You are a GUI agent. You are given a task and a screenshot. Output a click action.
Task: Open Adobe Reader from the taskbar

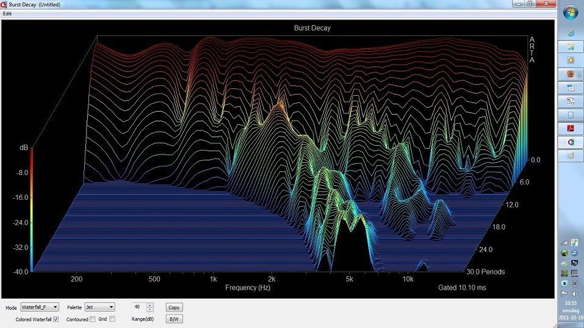571,129
